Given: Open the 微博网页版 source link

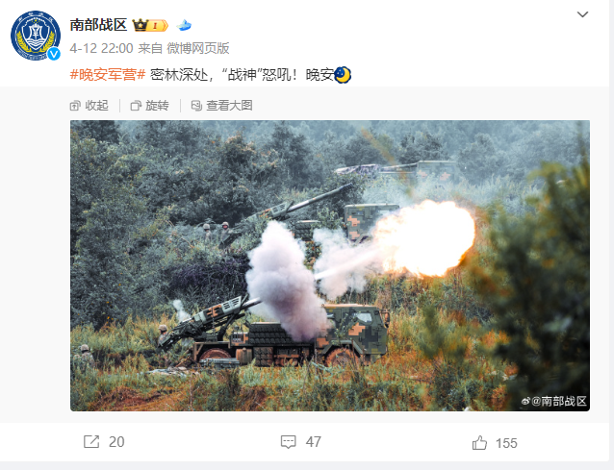Looking at the screenshot, I should coord(198,48).
